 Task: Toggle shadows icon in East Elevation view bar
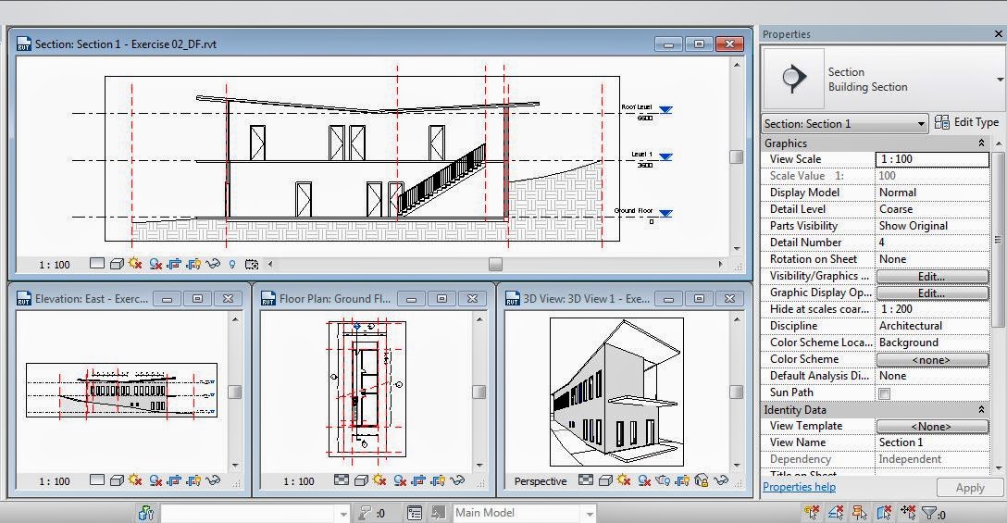tap(155, 479)
